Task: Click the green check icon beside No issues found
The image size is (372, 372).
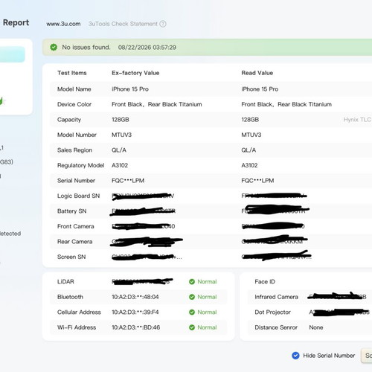Action: pyautogui.click(x=54, y=47)
